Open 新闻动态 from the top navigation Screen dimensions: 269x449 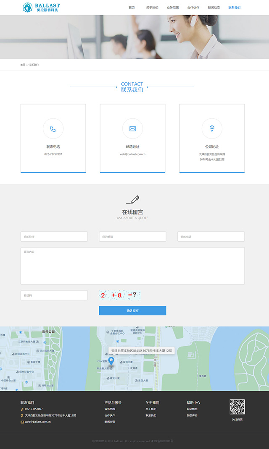click(214, 8)
